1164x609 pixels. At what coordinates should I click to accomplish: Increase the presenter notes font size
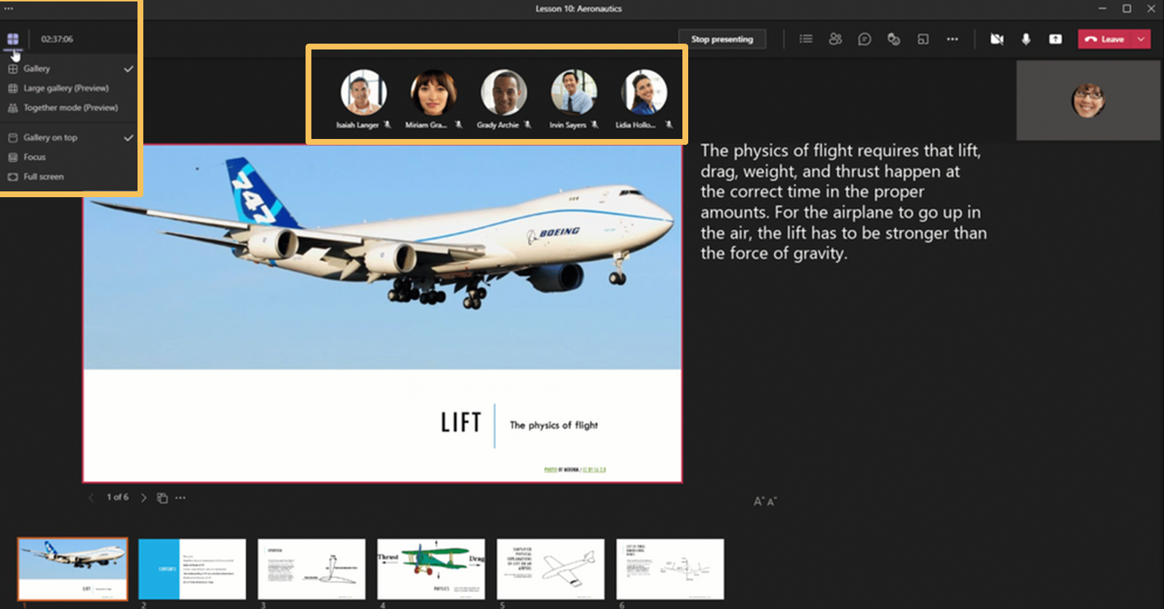point(758,501)
